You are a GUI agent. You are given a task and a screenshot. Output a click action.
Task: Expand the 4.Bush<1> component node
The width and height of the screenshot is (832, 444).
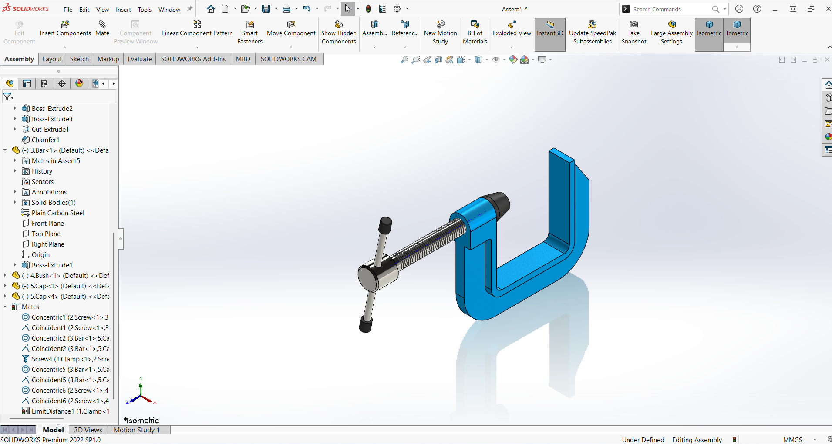pyautogui.click(x=5, y=276)
